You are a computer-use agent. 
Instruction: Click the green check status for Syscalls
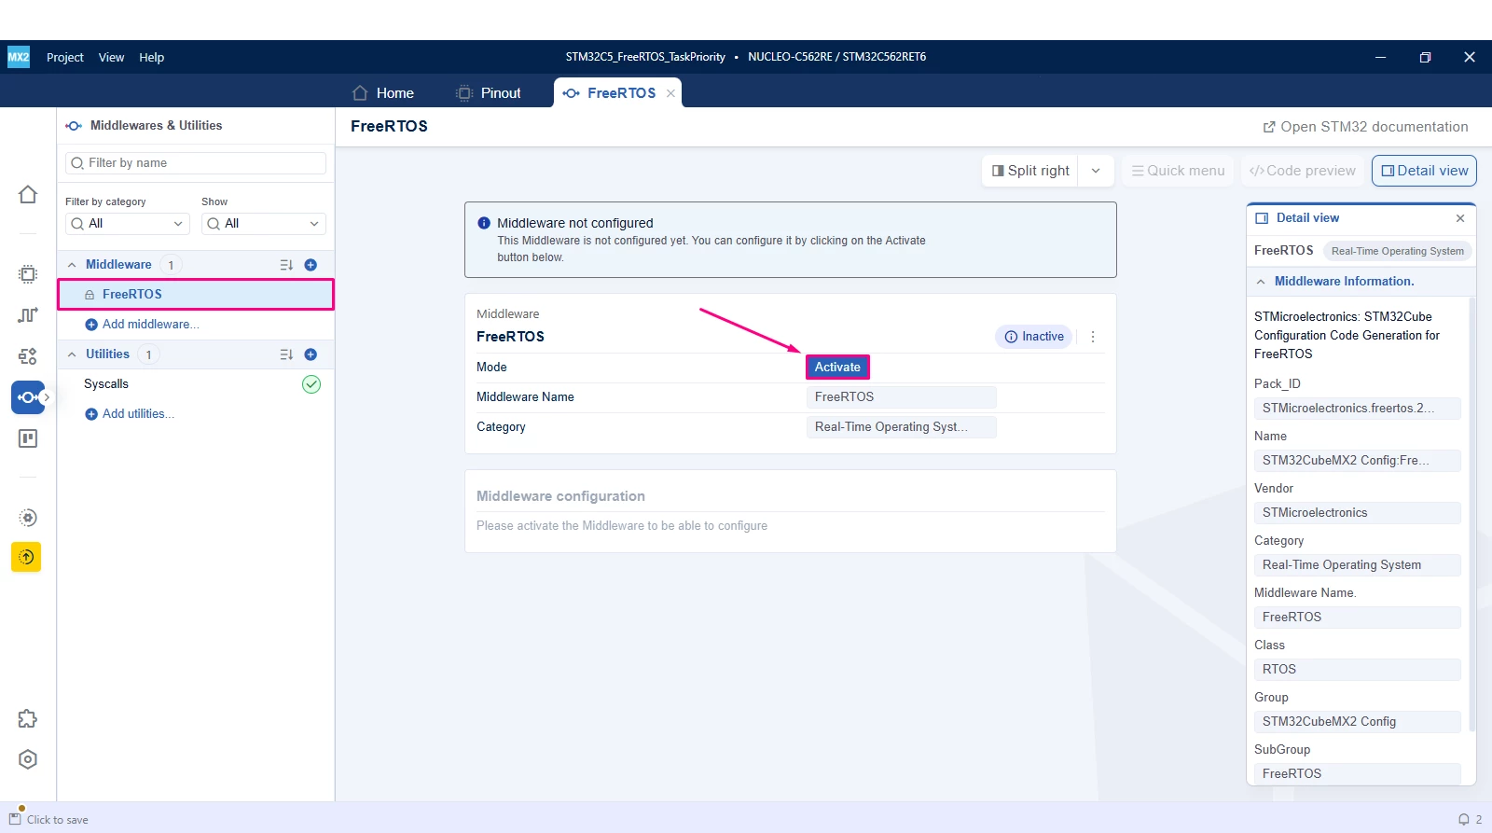click(x=311, y=384)
